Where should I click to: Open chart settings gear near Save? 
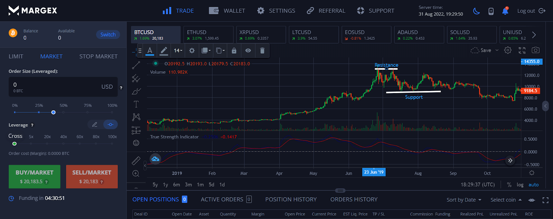click(x=508, y=50)
